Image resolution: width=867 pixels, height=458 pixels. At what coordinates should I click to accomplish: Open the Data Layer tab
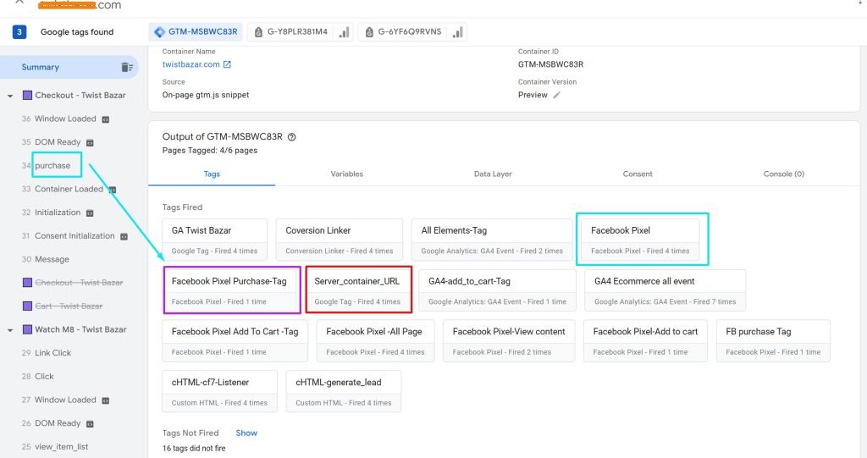point(492,174)
